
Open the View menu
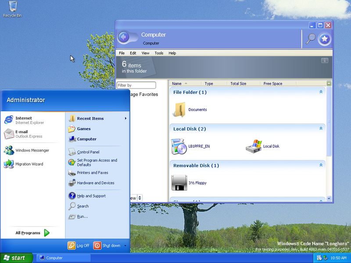point(145,53)
